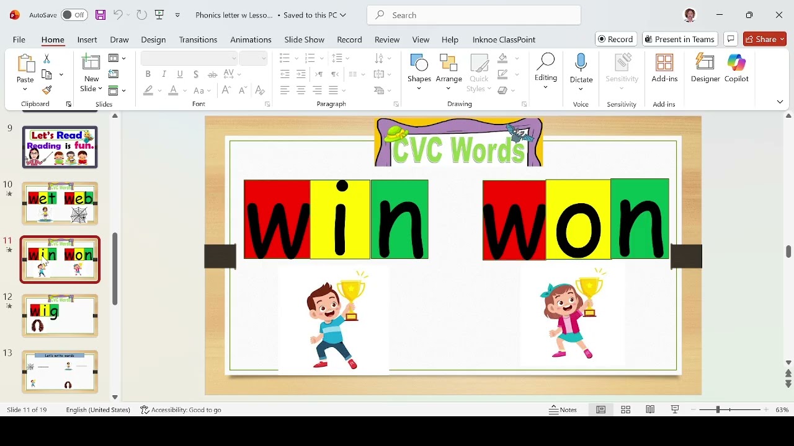Toggle text Shadow
The width and height of the screenshot is (794, 446).
pos(196,74)
